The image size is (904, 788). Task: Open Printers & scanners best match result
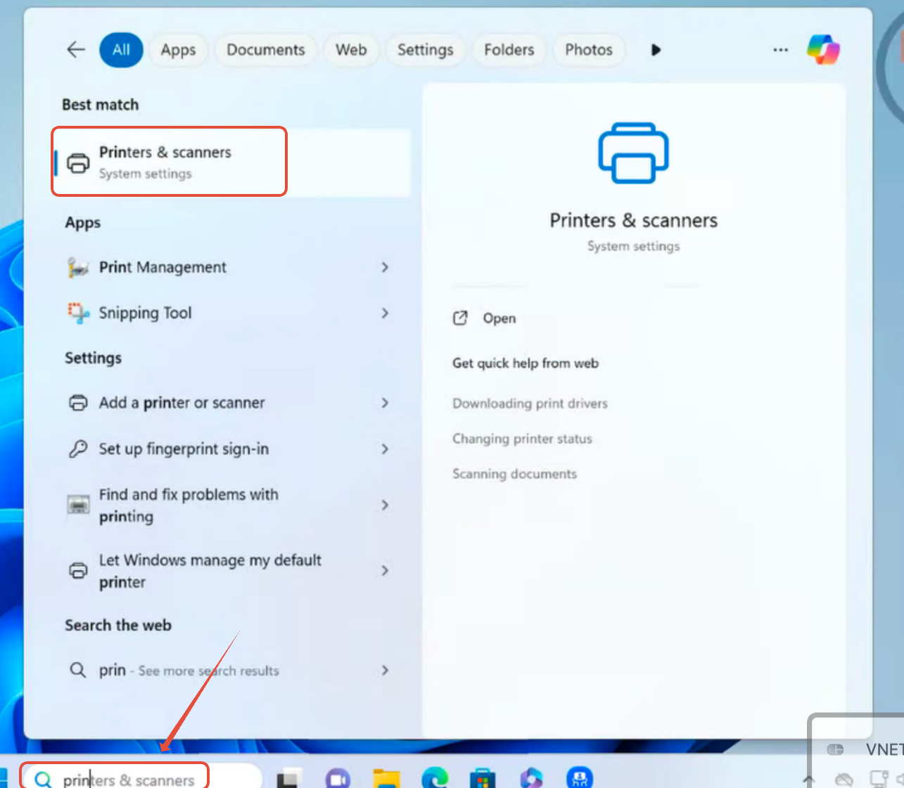232,162
